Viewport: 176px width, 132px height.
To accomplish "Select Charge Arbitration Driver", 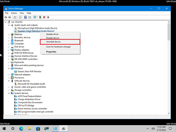I will point(29,99).
